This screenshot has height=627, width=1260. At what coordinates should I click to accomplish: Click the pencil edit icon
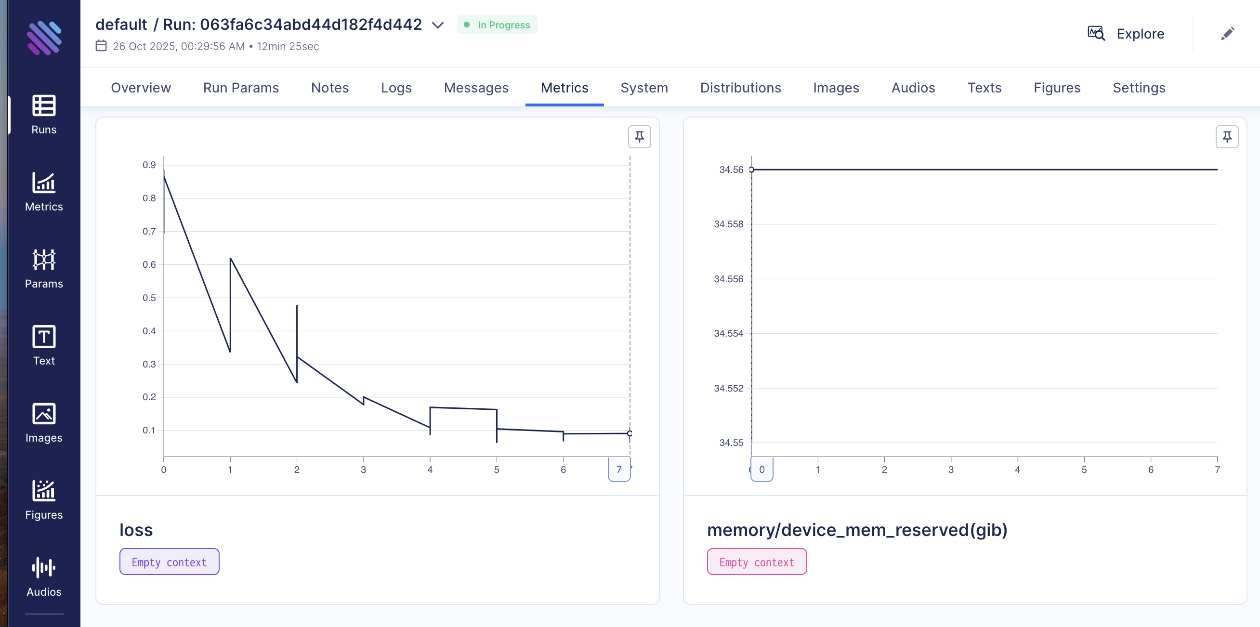click(1227, 34)
